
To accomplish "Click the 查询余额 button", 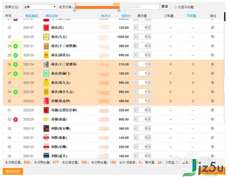I will point(13,171).
